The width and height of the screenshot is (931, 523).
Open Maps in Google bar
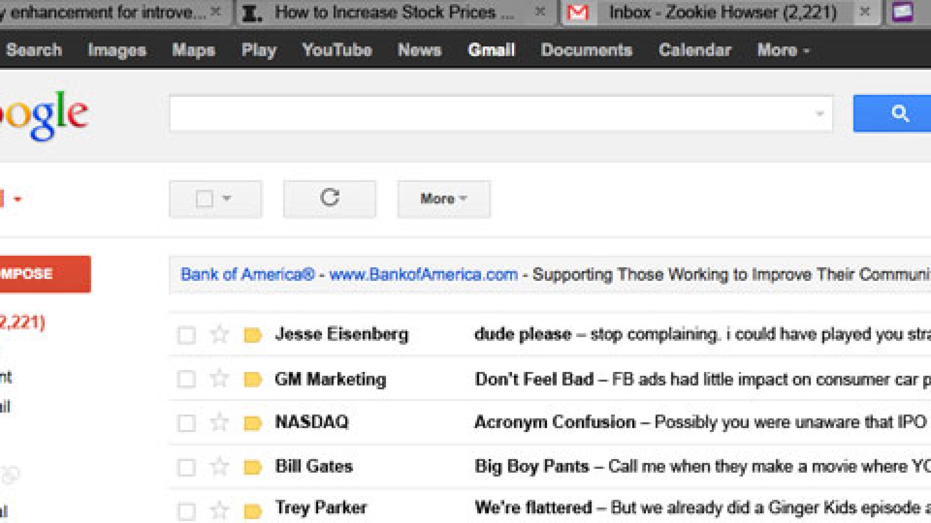(193, 50)
